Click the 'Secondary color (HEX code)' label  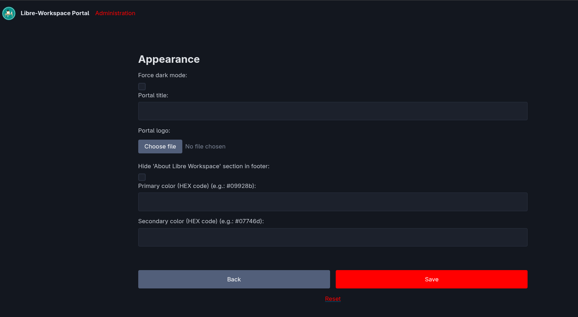201,221
